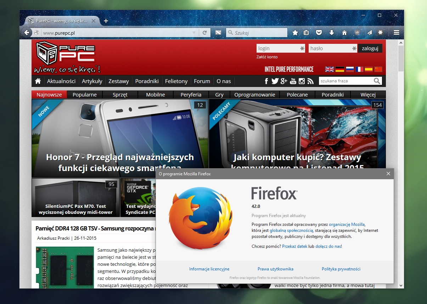Open the downloads arrow icon
Viewport: 427px width, 304px height.
coord(332,33)
